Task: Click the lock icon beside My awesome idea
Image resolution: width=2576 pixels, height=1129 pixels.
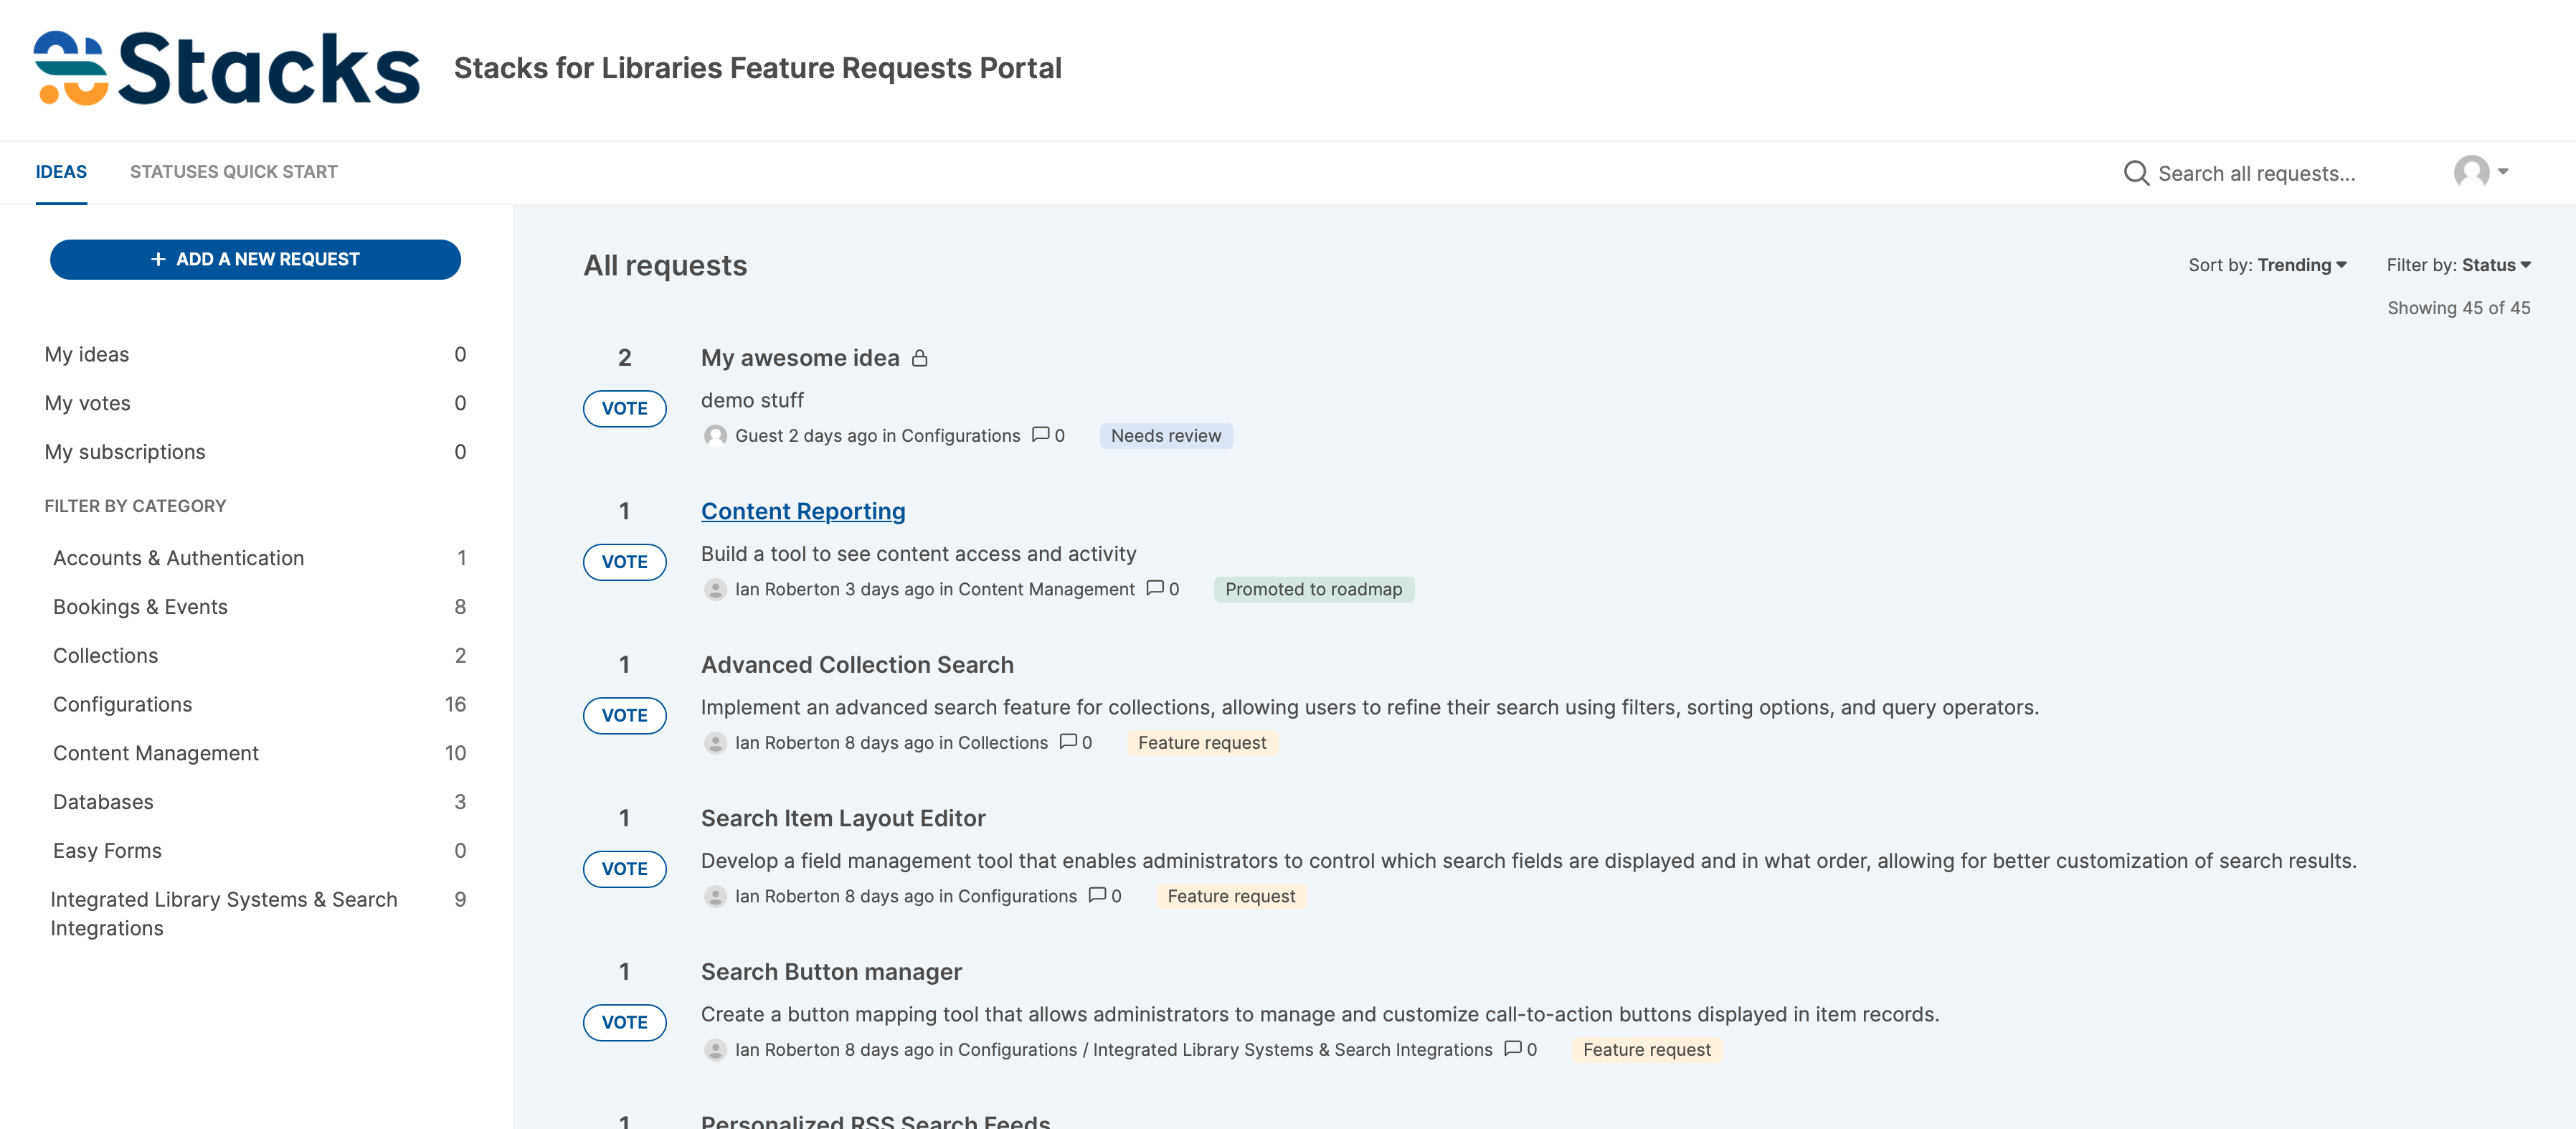Action: pyautogui.click(x=920, y=358)
